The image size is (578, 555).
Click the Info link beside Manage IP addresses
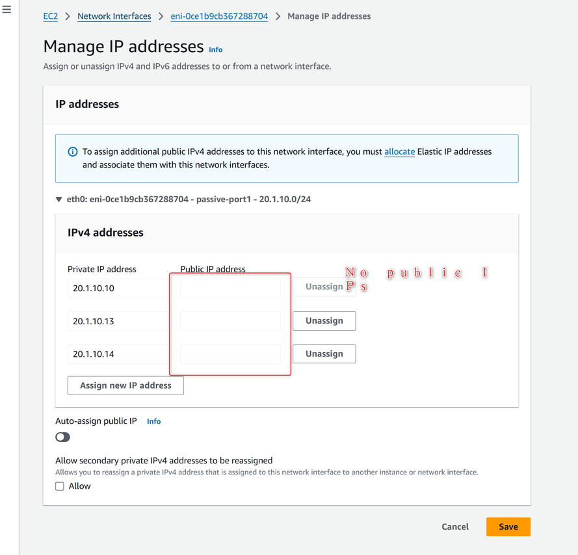215,49
